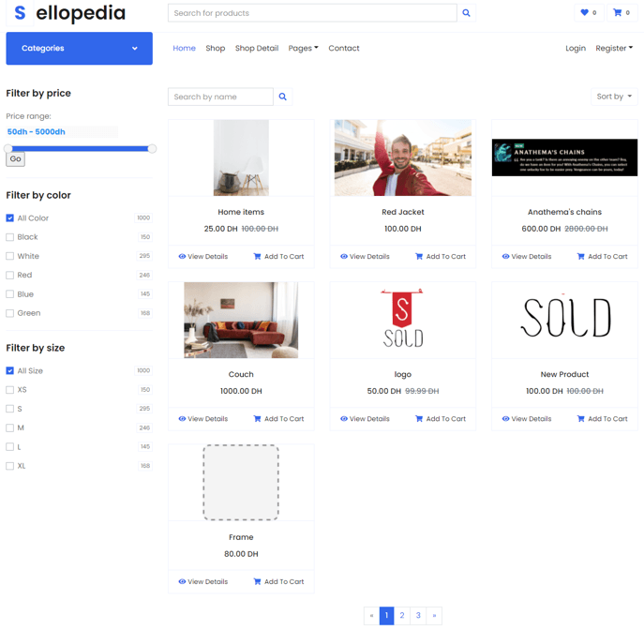Open the Shop Detail nav item
Screen dimensions: 644x630
point(257,48)
